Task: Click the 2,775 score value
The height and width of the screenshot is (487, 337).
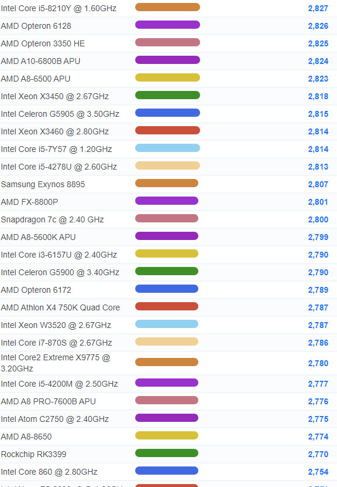Action: pyautogui.click(x=318, y=420)
